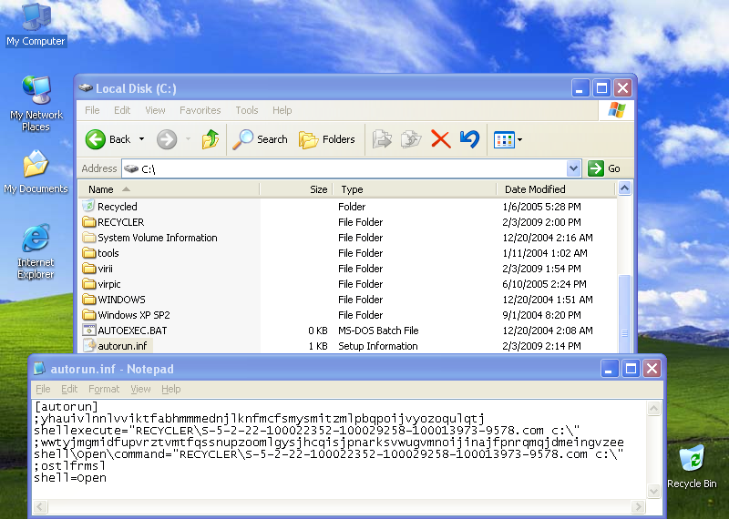Click Notepad vertical scroll down arrow

pos(653,491)
